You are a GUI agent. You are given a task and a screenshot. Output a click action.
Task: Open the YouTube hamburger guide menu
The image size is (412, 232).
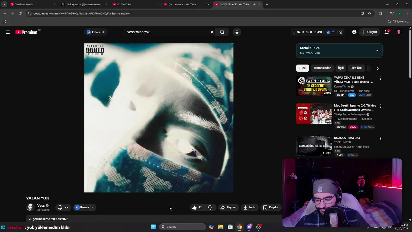[8, 32]
